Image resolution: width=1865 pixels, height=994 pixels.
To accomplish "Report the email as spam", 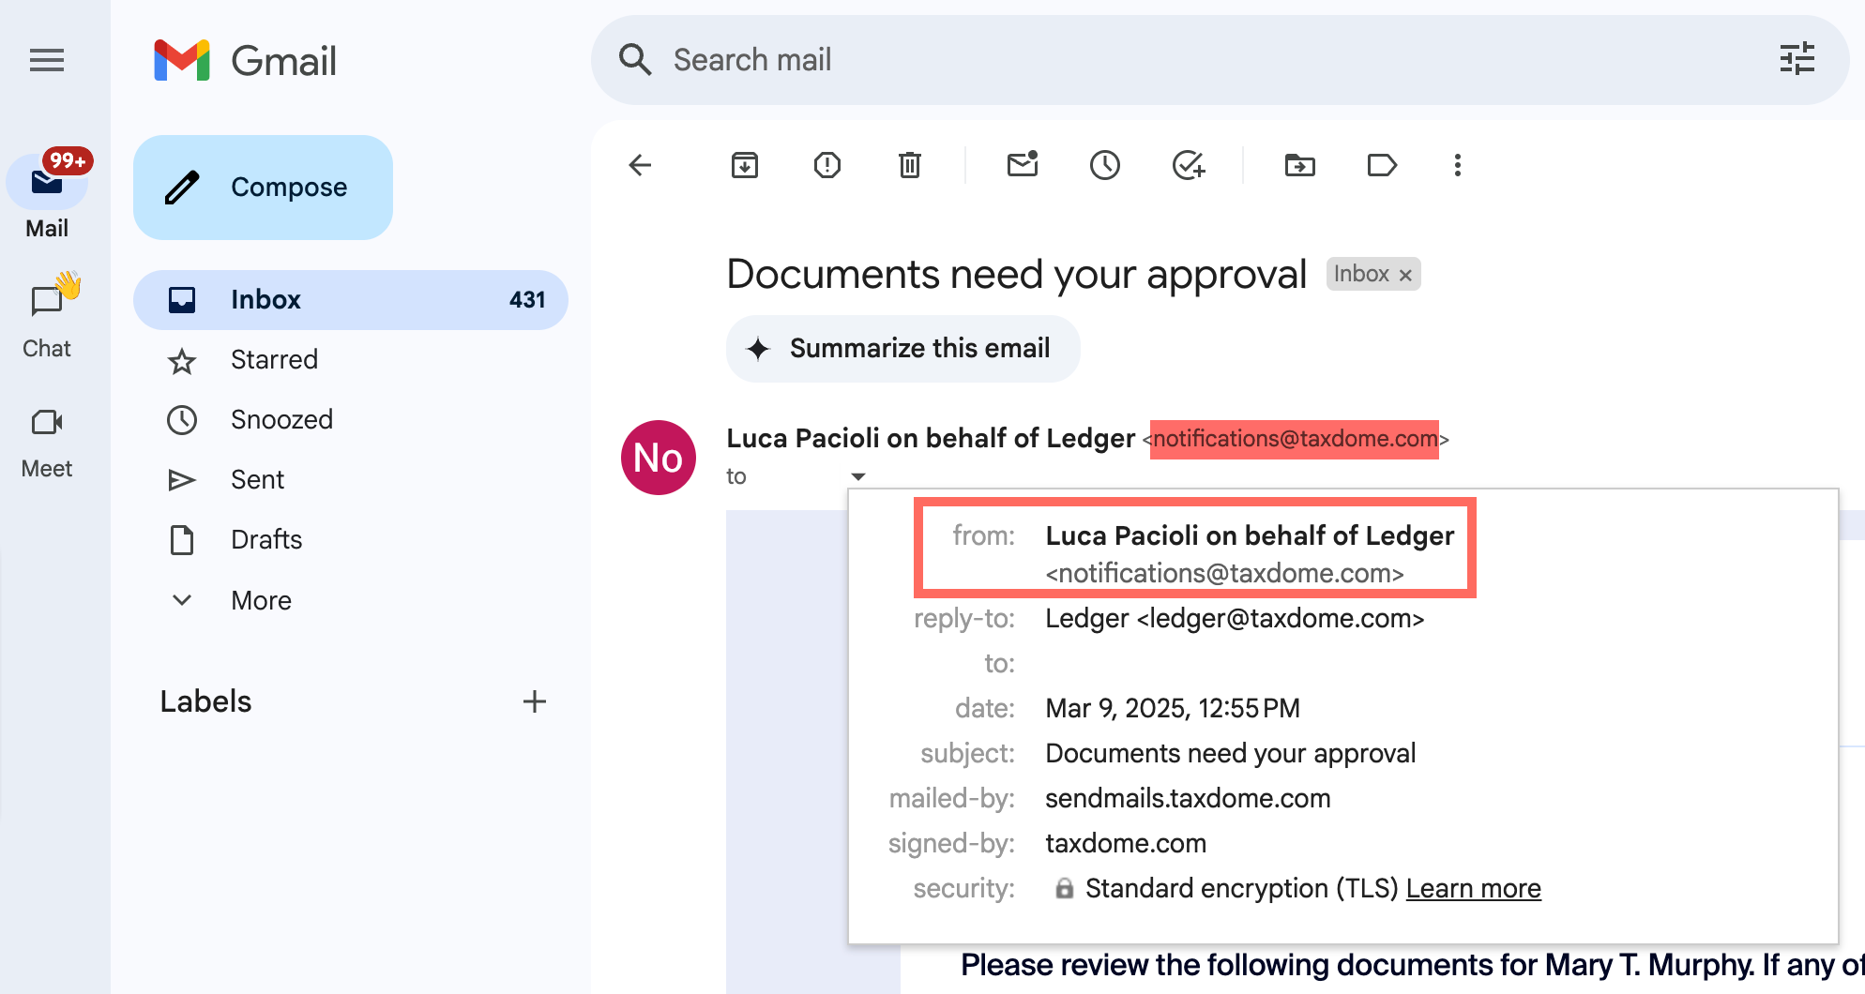I will 826,166.
